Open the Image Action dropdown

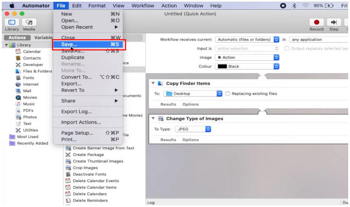pos(247,57)
